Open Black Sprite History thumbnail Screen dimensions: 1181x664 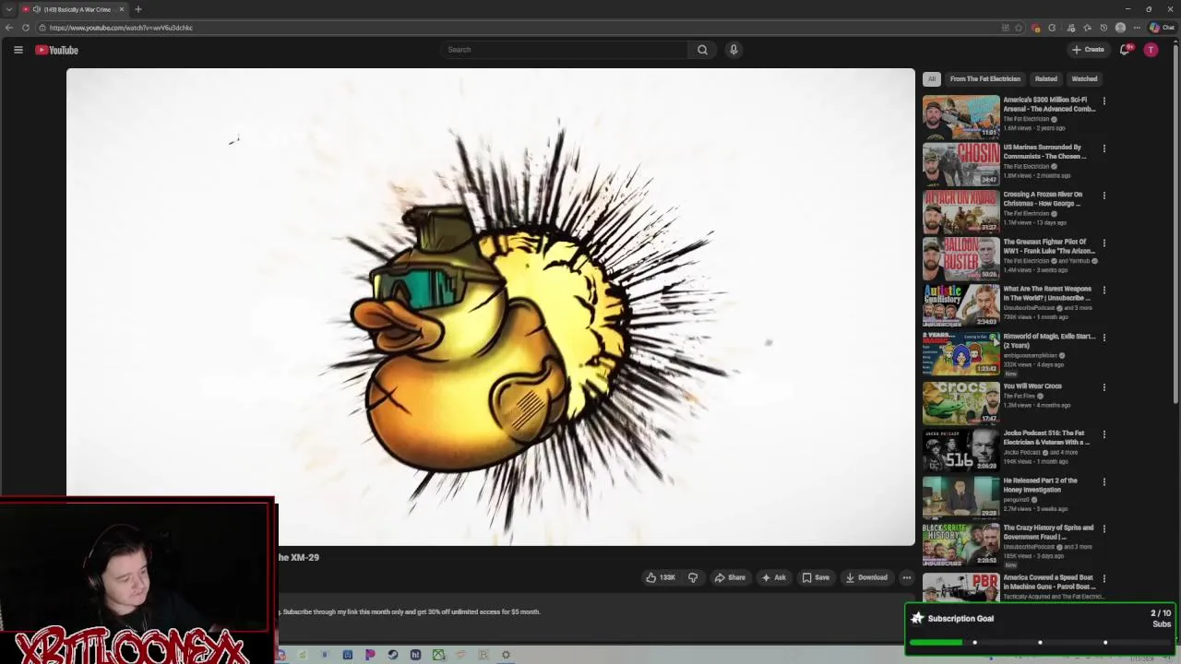pyautogui.click(x=960, y=545)
